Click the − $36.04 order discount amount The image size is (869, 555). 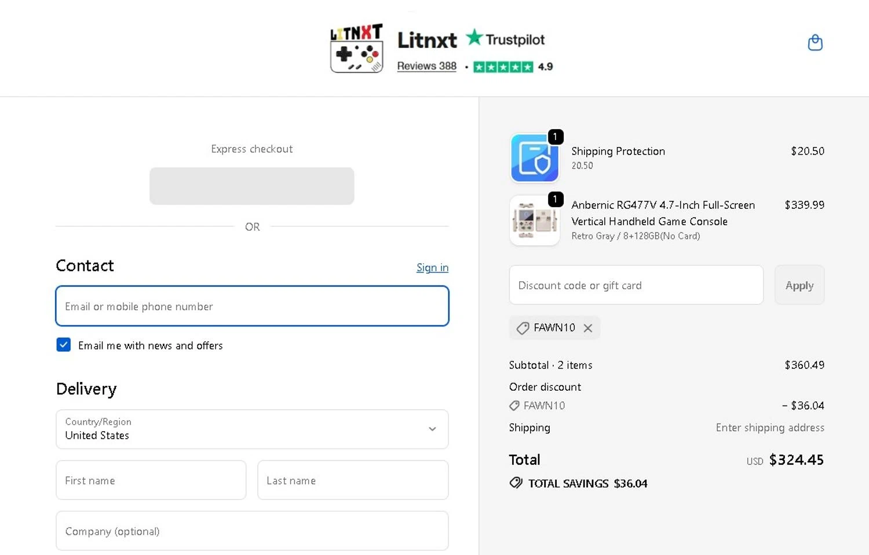coord(803,406)
